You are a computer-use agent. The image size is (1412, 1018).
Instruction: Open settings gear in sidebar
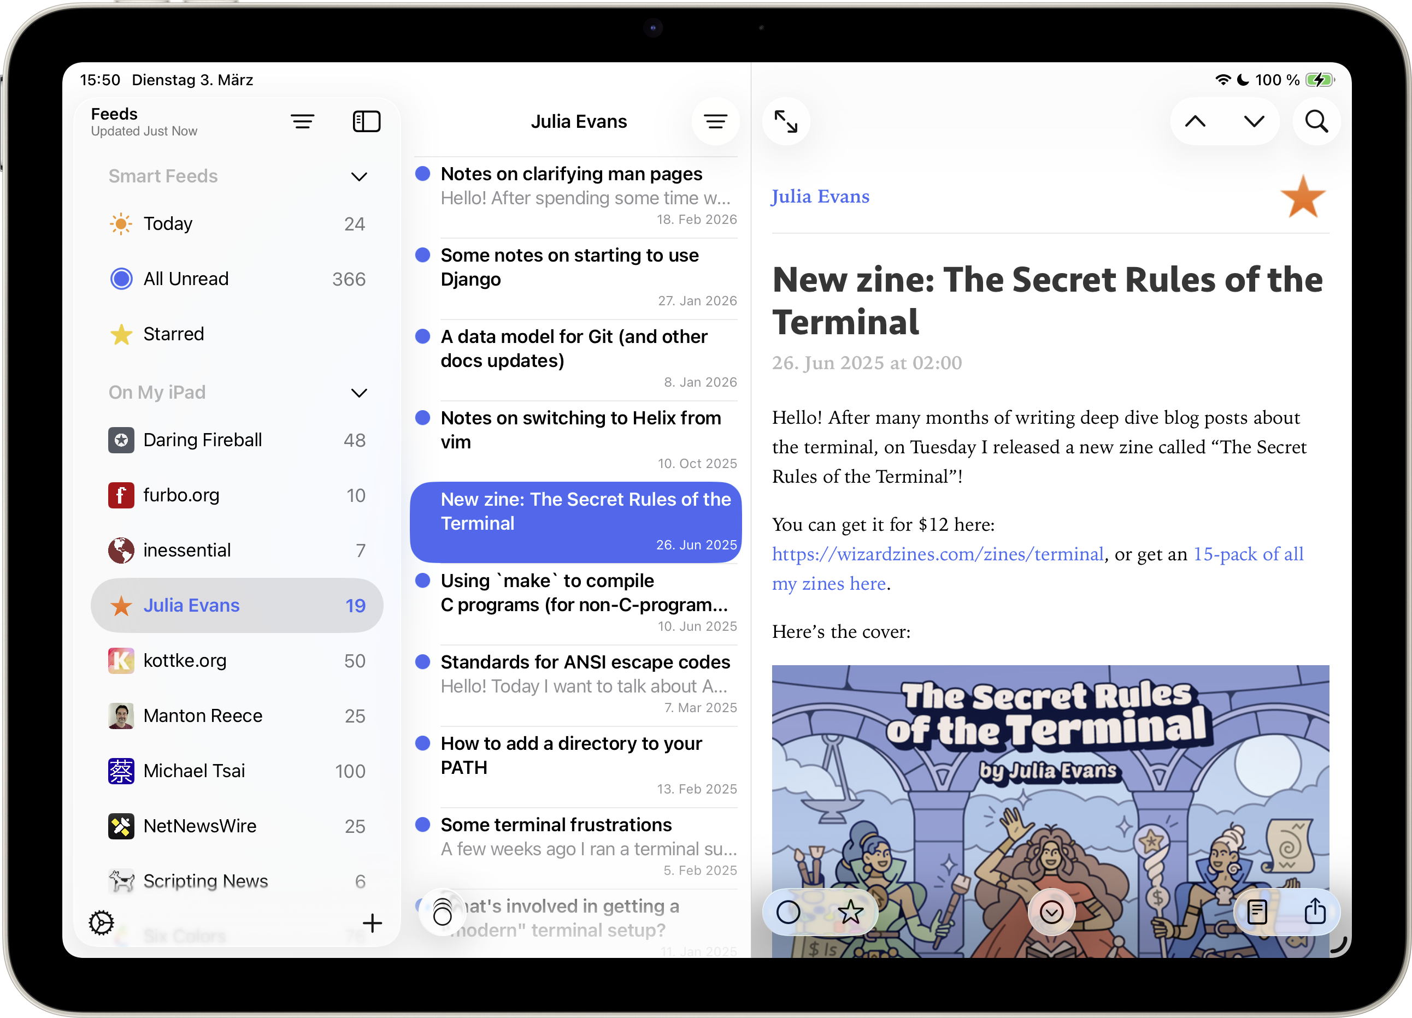(x=102, y=923)
